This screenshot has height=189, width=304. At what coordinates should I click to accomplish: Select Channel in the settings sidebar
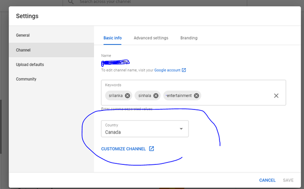pos(51,50)
